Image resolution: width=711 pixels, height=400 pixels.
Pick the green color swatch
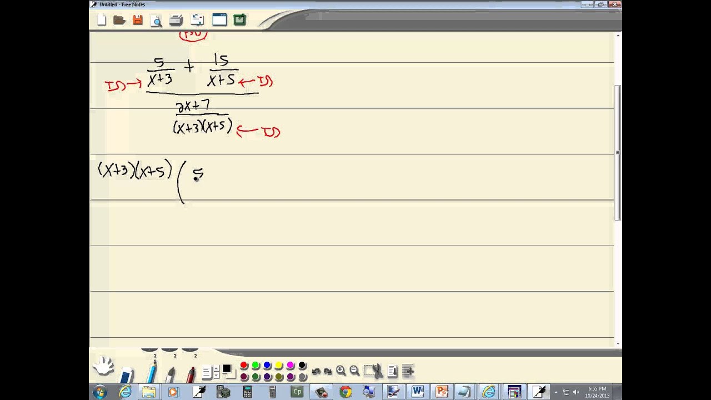(256, 365)
